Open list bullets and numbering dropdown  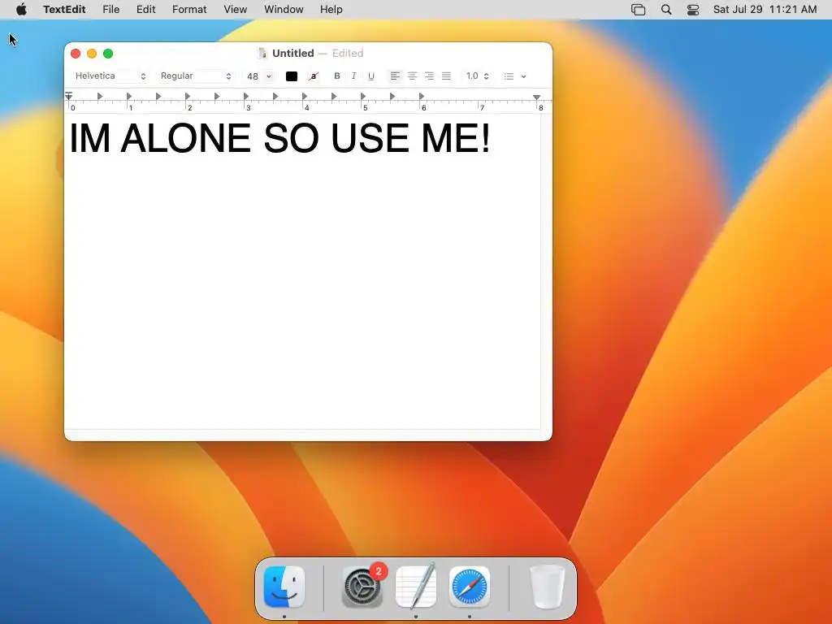coord(514,76)
